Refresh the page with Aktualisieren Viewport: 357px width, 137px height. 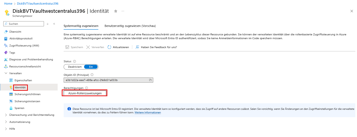(118, 47)
